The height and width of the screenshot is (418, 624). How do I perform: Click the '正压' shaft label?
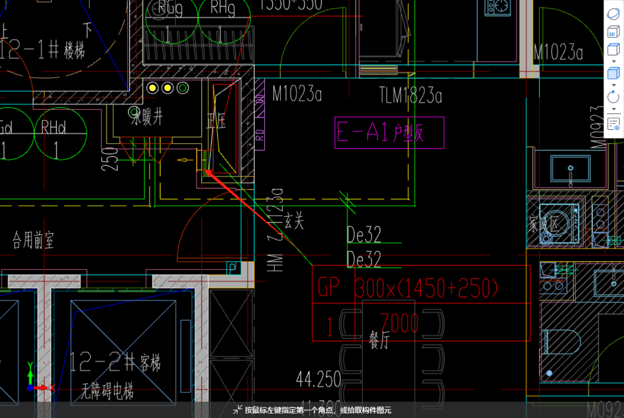click(x=216, y=121)
